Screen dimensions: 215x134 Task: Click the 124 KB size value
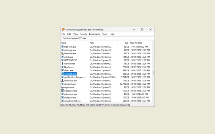click(126, 57)
